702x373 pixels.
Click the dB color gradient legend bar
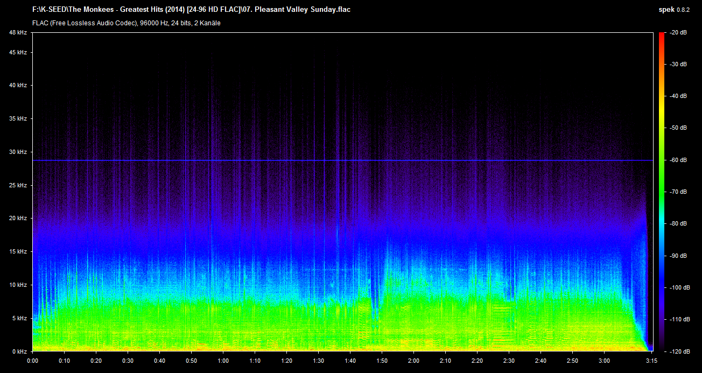click(661, 192)
